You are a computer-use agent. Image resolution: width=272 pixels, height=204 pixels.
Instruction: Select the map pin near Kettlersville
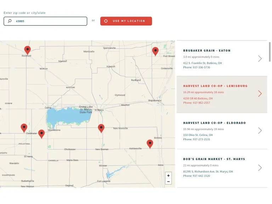(x=150, y=144)
